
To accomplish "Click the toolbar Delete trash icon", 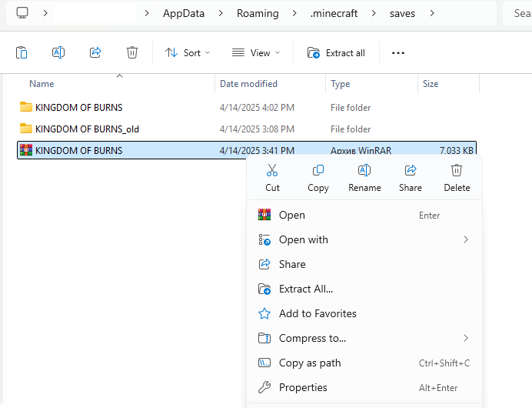I will point(132,52).
